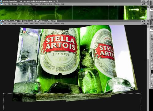Click Select menu in the 100% window
153x111 pixels.
[x=26, y=4]
